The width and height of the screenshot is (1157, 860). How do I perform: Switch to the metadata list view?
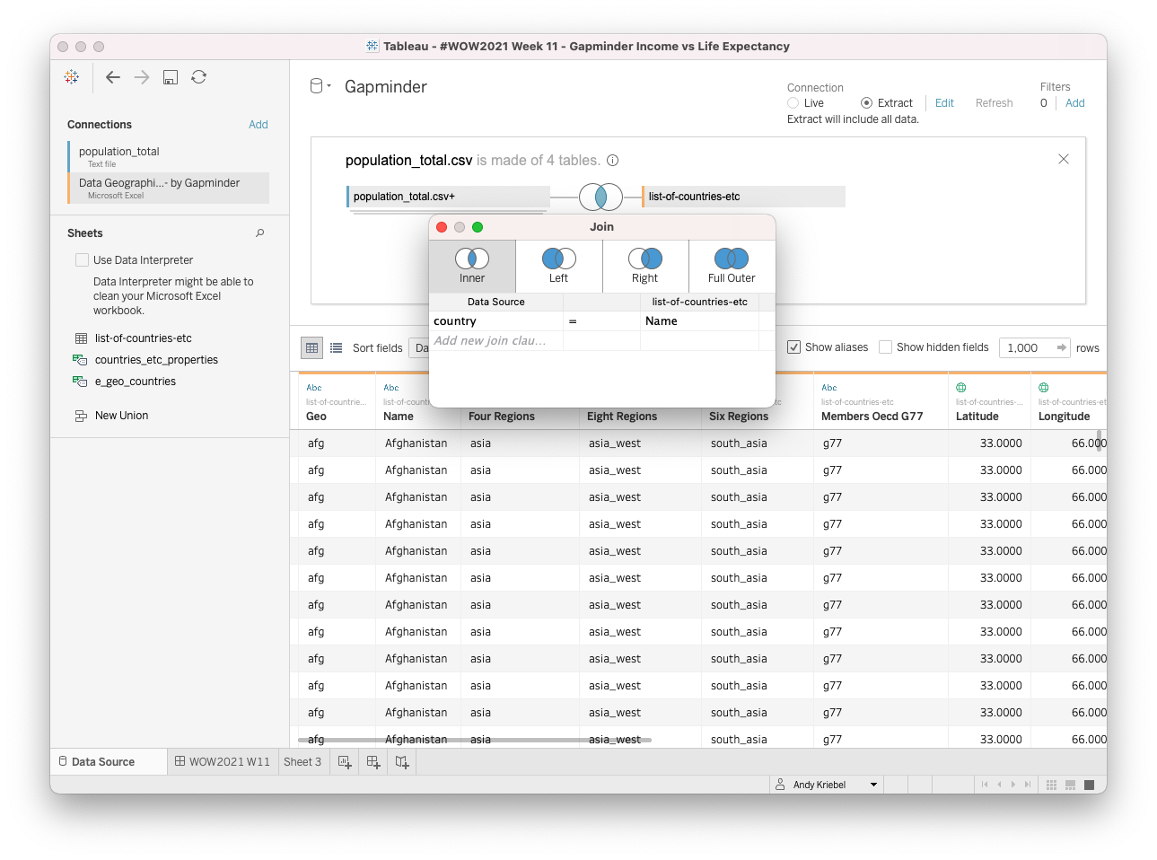tap(337, 347)
